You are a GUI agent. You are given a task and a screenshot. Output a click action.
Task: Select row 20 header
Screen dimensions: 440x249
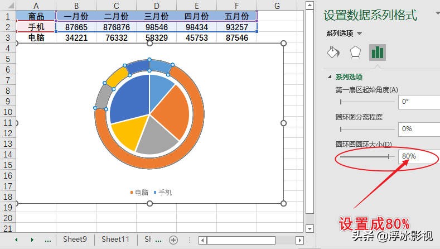[8, 218]
